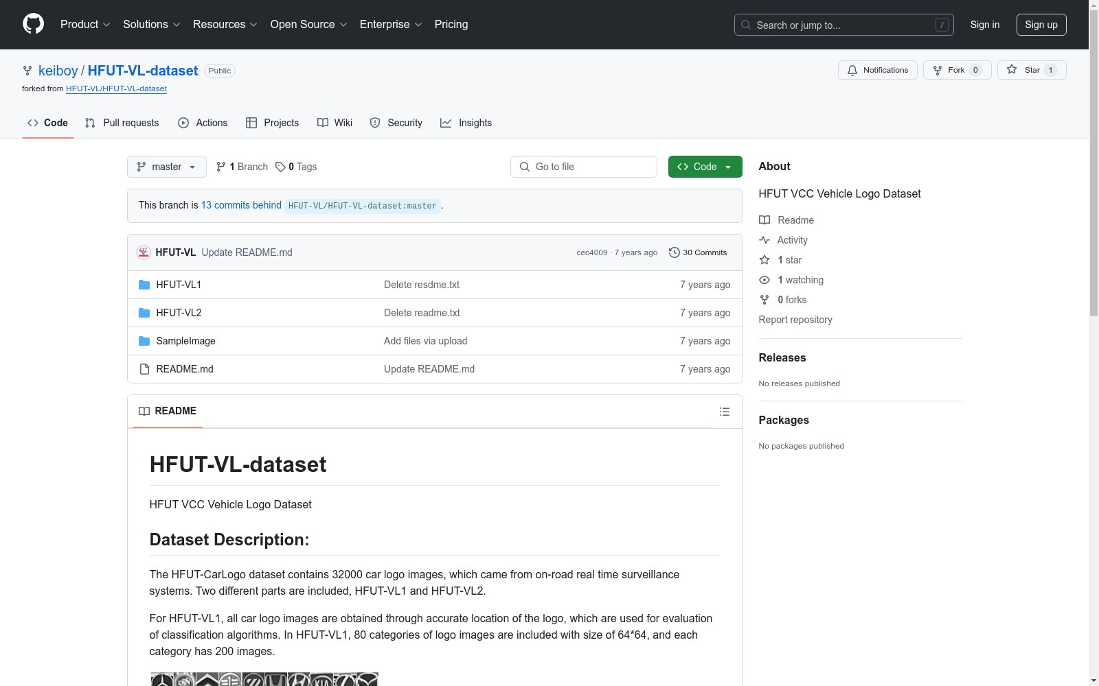Image resolution: width=1099 pixels, height=686 pixels.
Task: Click the SampleImage folder icon
Action: point(144,341)
